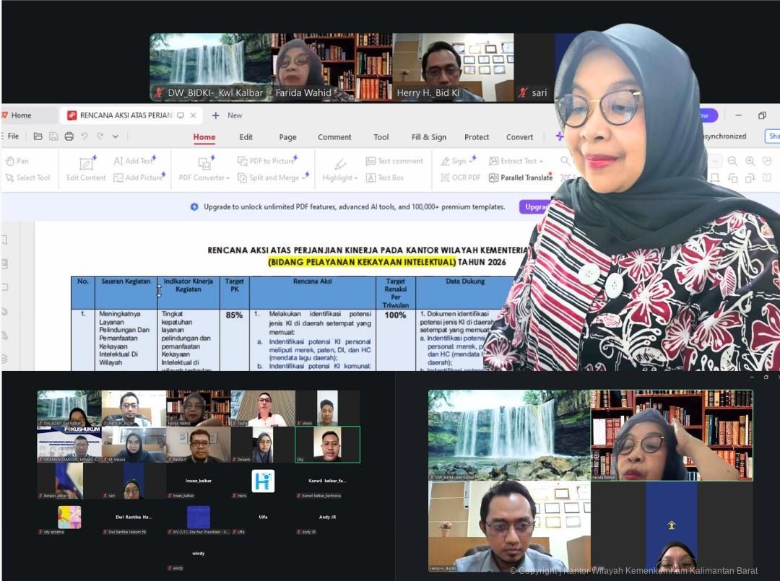This screenshot has width=780, height=581.
Task: Open the quick access toolbar chevron
Action: tap(116, 136)
